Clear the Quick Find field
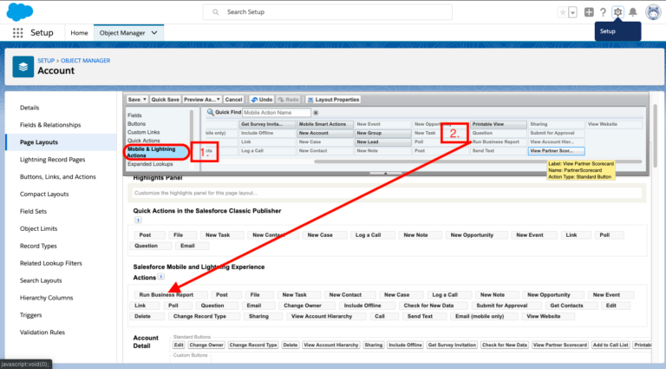 click(316, 113)
